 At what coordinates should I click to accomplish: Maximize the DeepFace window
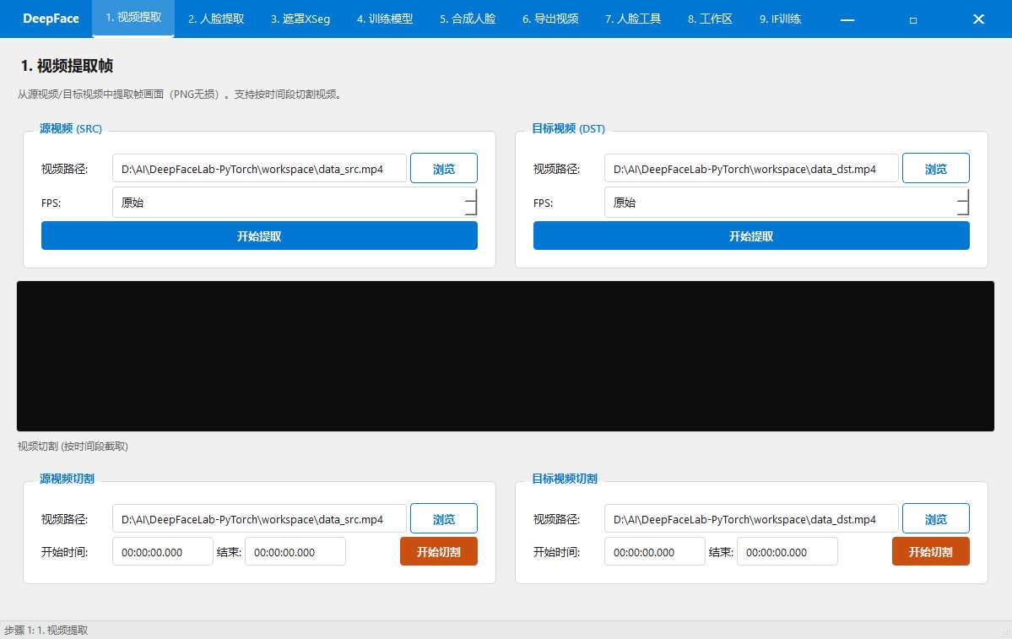click(913, 19)
